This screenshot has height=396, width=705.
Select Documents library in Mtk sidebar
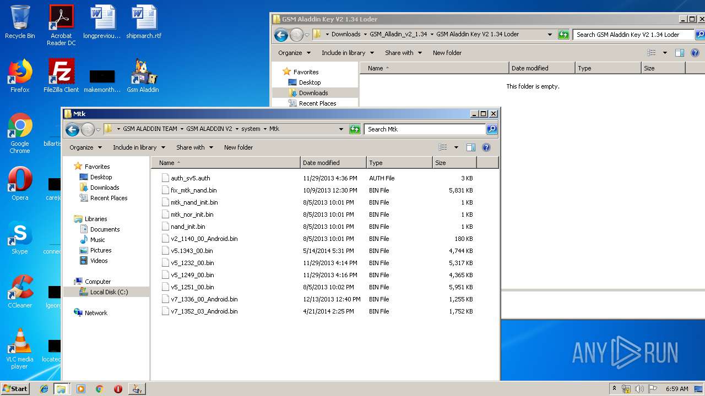pyautogui.click(x=105, y=229)
